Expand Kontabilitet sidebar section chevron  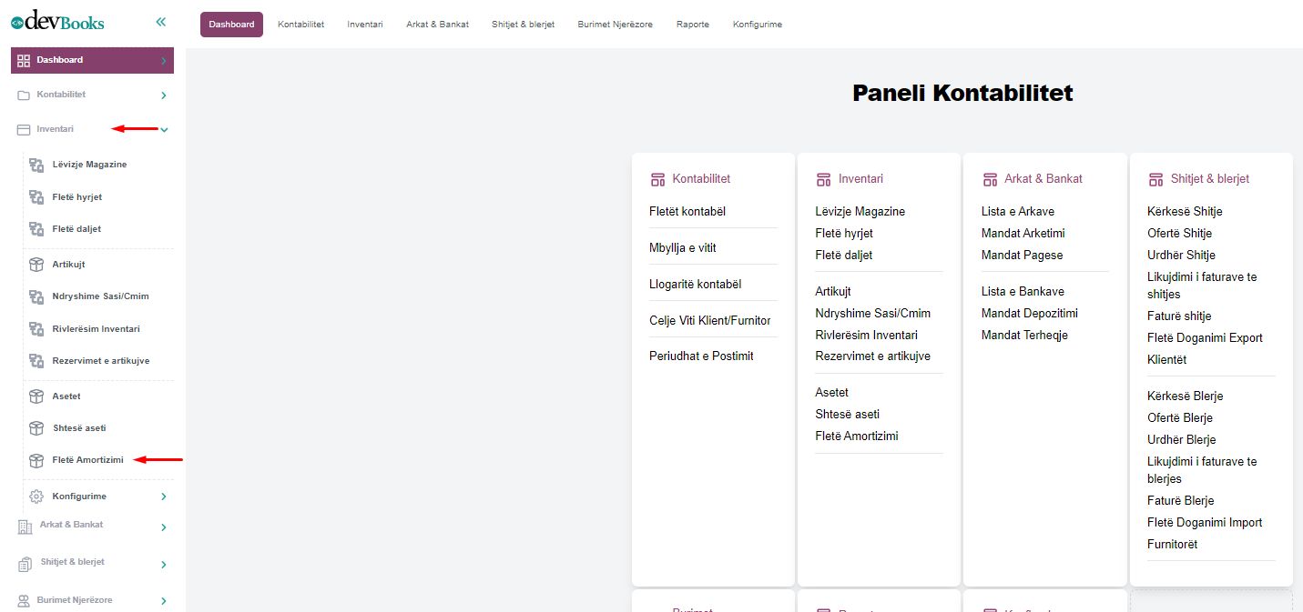[164, 95]
